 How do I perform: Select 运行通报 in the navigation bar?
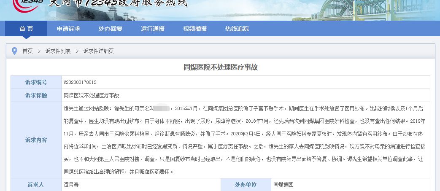(153, 29)
